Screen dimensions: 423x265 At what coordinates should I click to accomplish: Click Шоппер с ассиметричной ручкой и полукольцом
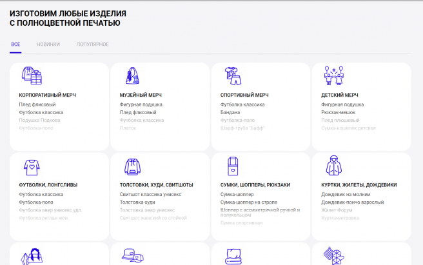click(260, 212)
